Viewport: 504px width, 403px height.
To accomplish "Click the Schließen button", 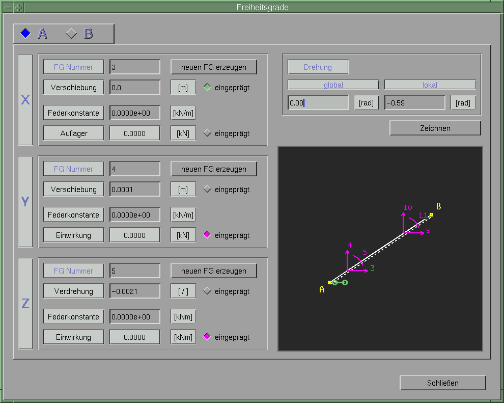I will click(442, 383).
